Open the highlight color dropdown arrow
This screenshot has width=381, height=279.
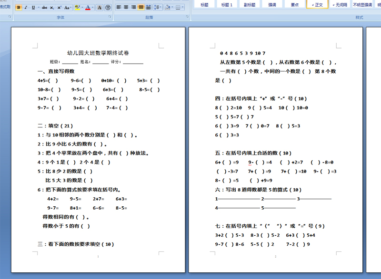82,8
